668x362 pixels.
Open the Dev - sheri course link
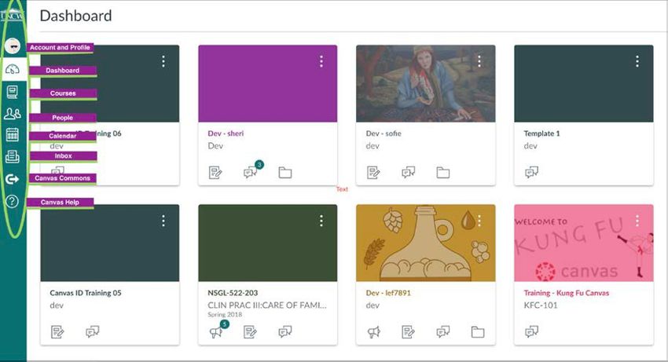[226, 133]
